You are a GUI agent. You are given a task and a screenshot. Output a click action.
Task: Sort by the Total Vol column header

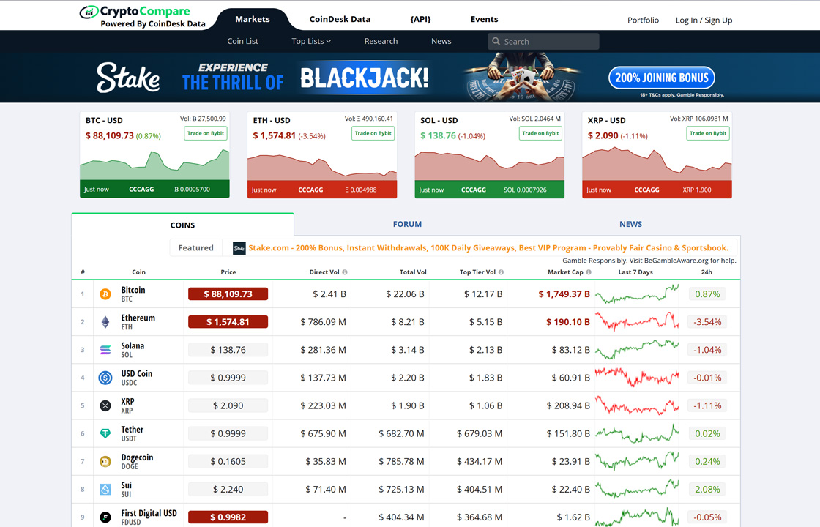coord(413,272)
